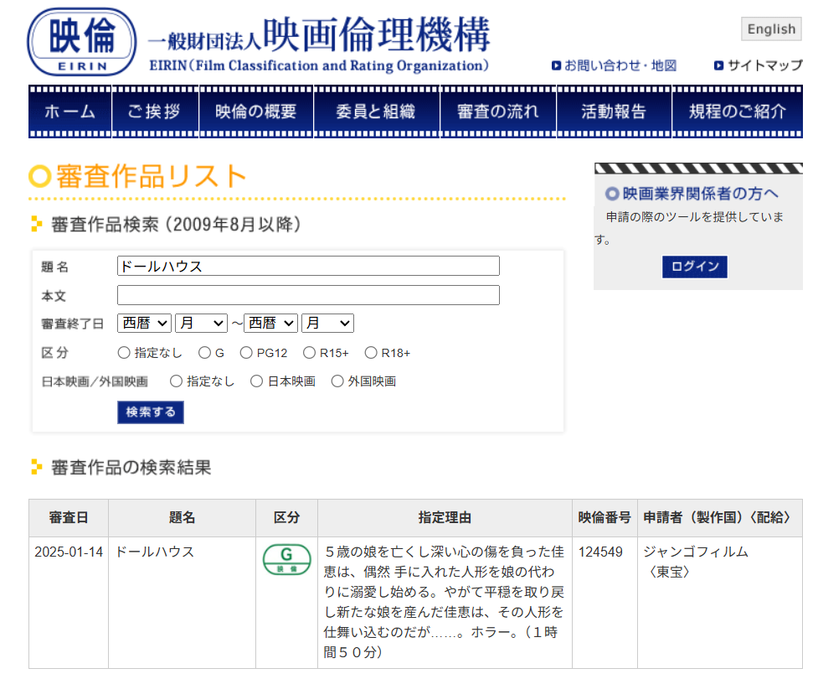Open the start year 西暦 dropdown
Viewport: 818px width, 679px height.
[x=145, y=324]
